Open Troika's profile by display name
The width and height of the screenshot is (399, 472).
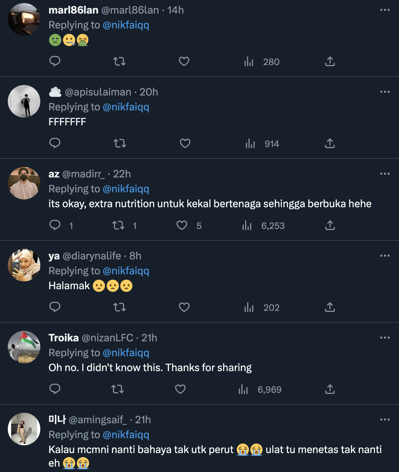[64, 338]
